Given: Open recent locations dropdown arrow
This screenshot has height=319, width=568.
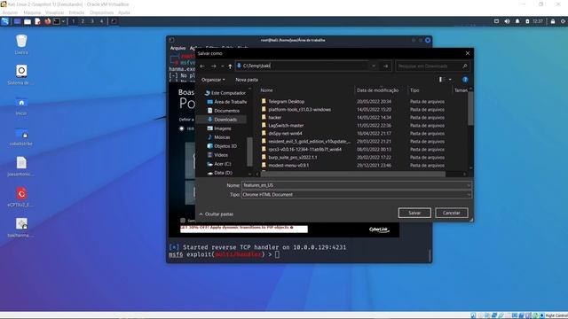Looking at the screenshot, I should pos(222,66).
